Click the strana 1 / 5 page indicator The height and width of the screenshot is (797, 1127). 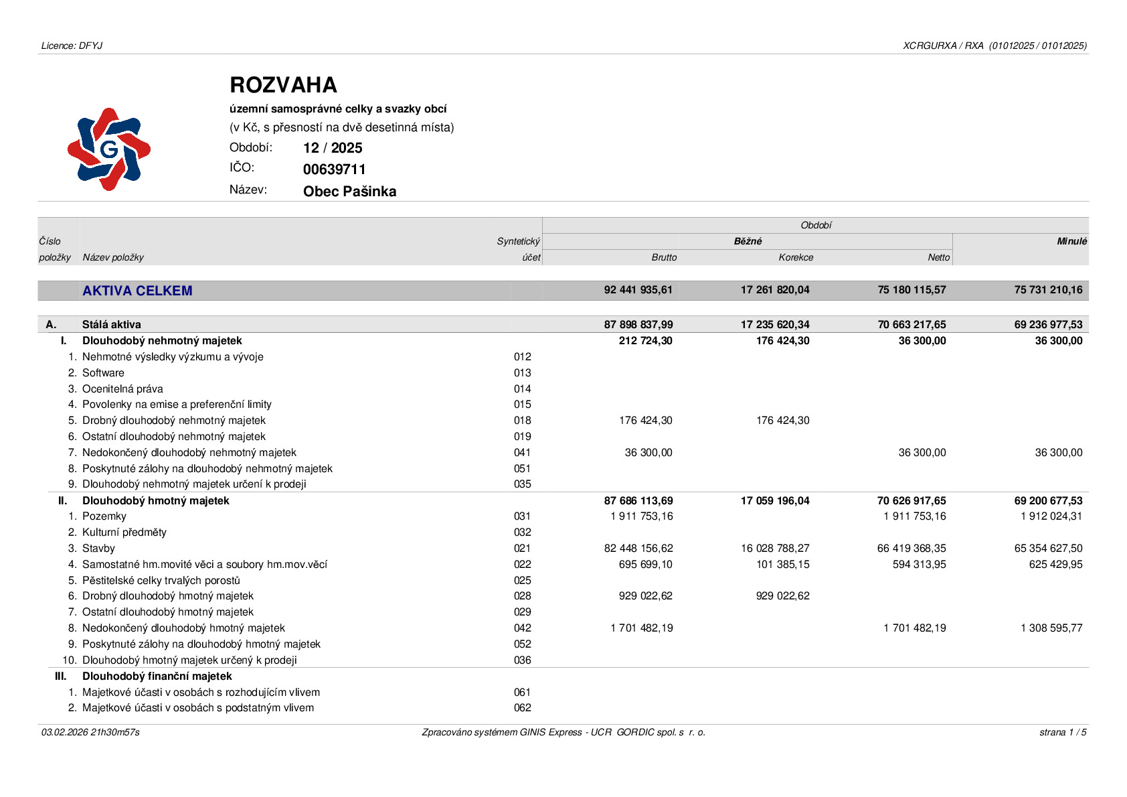coord(1063,732)
